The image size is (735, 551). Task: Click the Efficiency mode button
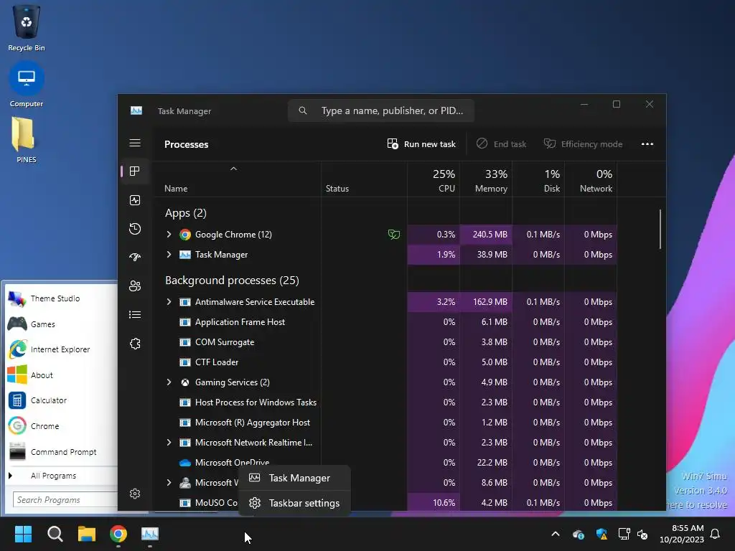[583, 143]
